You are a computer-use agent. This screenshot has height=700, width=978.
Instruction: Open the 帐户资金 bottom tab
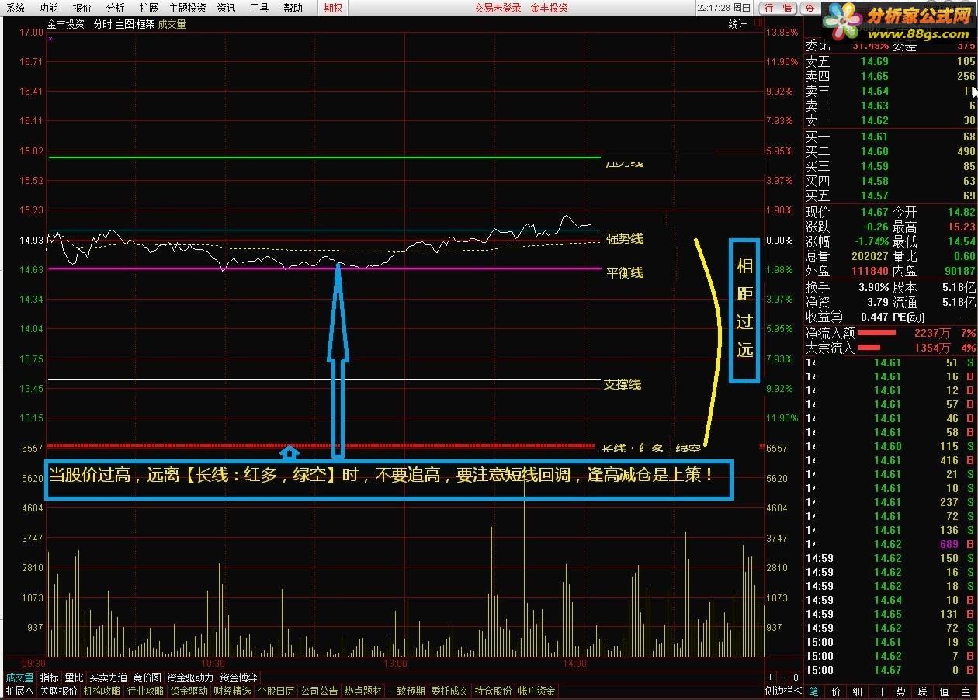coord(537,691)
